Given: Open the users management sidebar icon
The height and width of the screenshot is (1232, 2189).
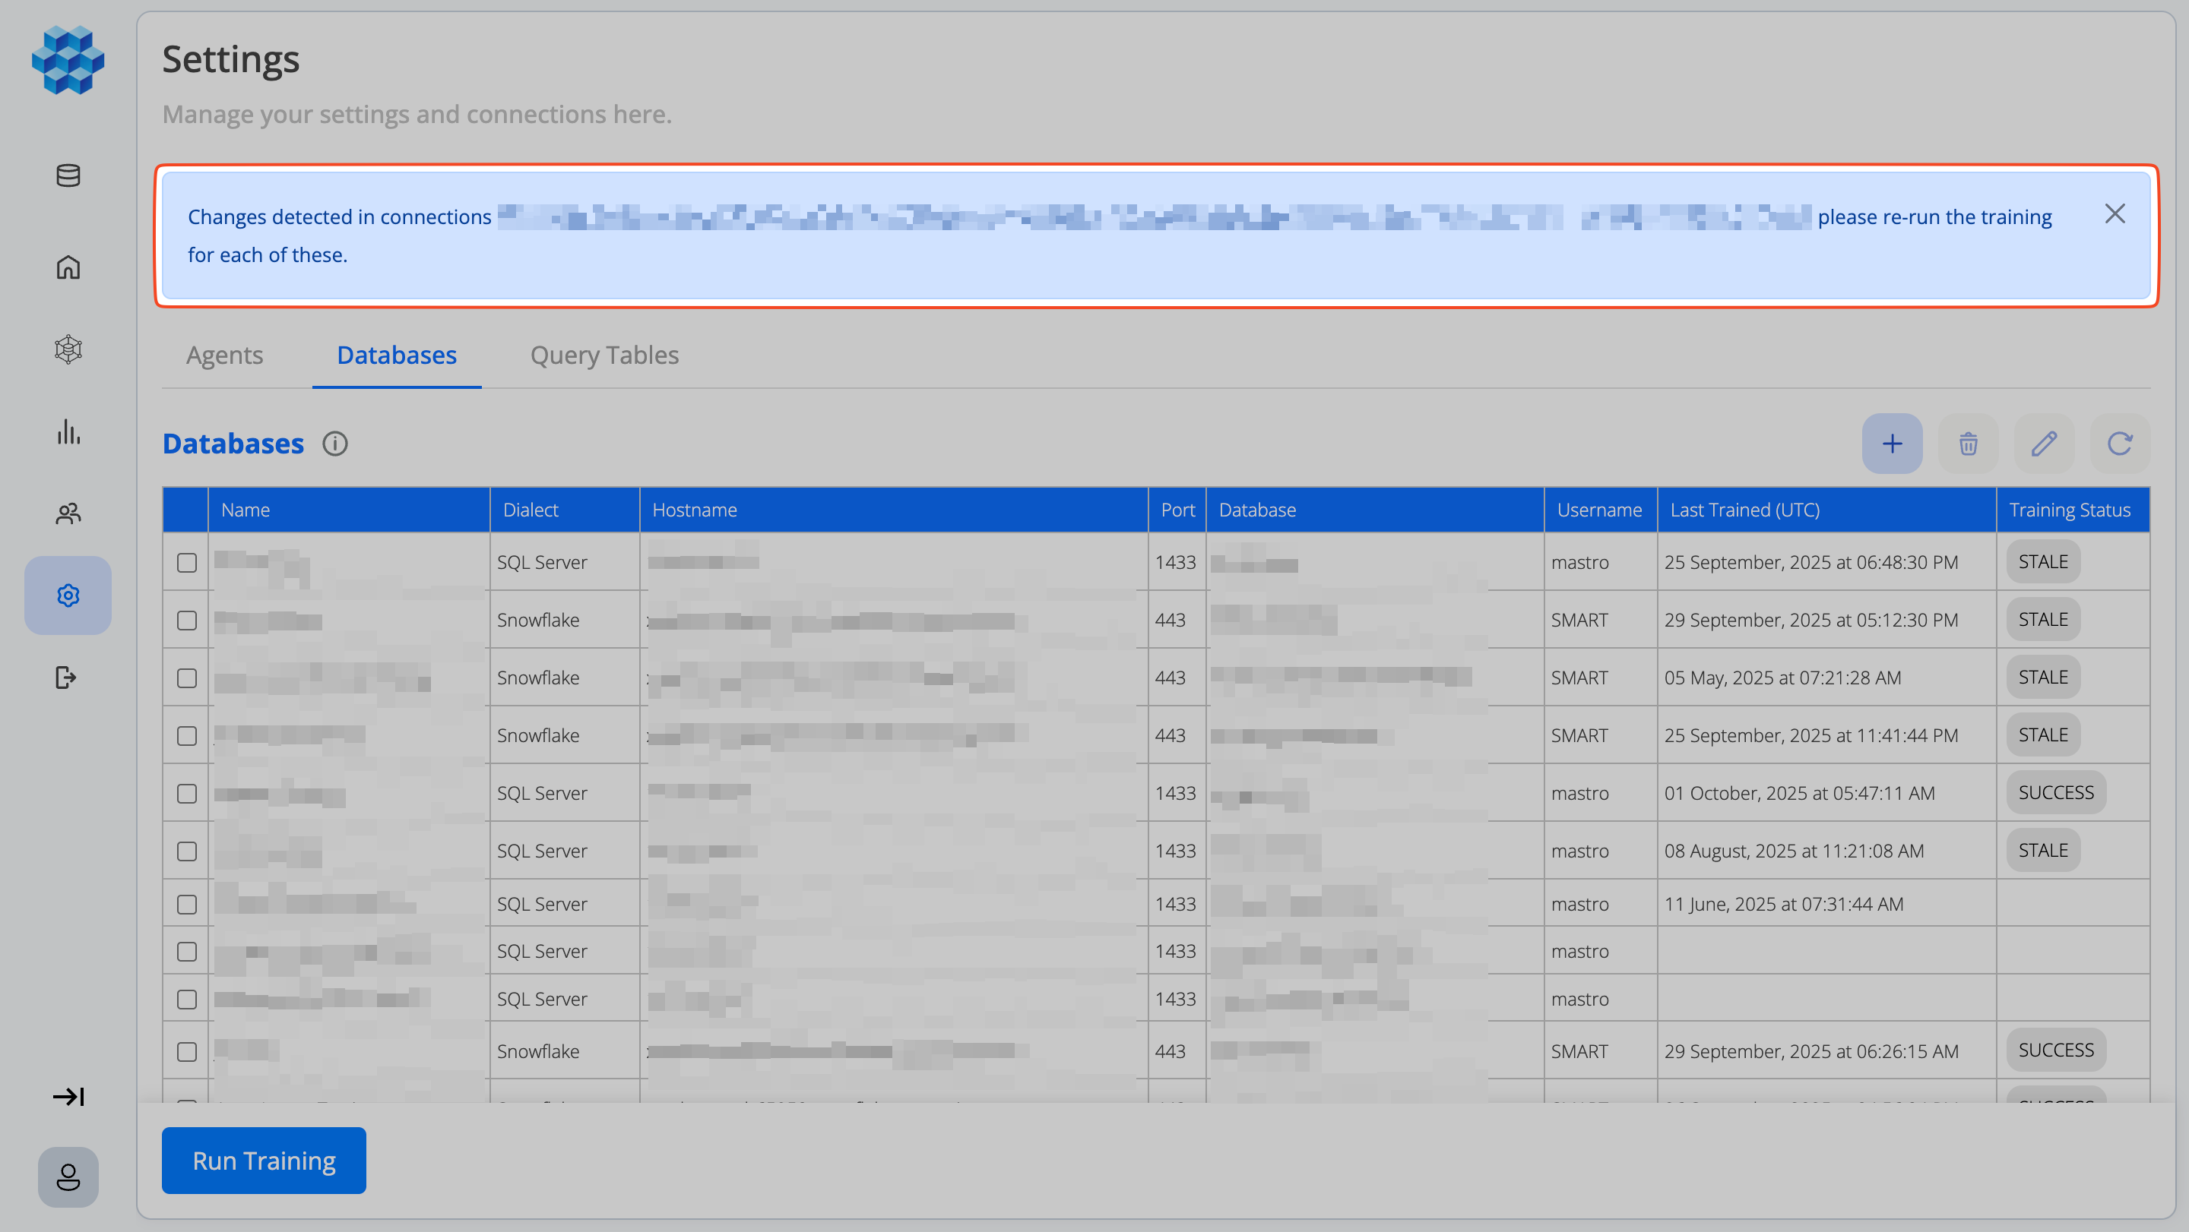Looking at the screenshot, I should [x=67, y=513].
